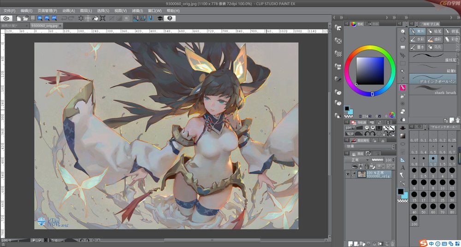
Task: Select the eyedropper tool
Action: (x=403, y=79)
